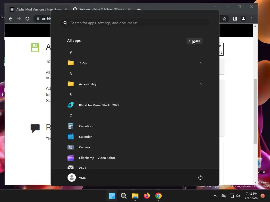The image size is (270, 202).
Task: Open the VM6 user account menu
Action: point(77,178)
